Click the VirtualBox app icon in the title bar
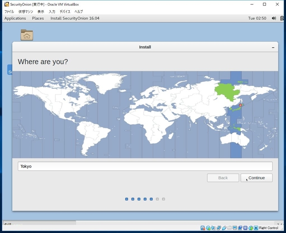286x233 pixels. 6,4
